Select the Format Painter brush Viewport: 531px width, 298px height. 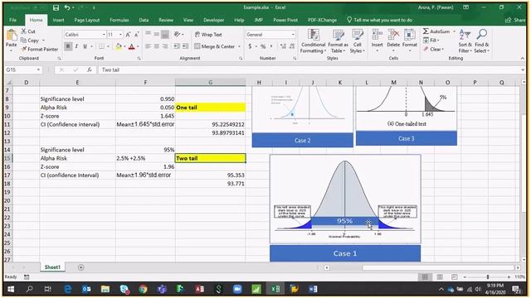pos(24,49)
